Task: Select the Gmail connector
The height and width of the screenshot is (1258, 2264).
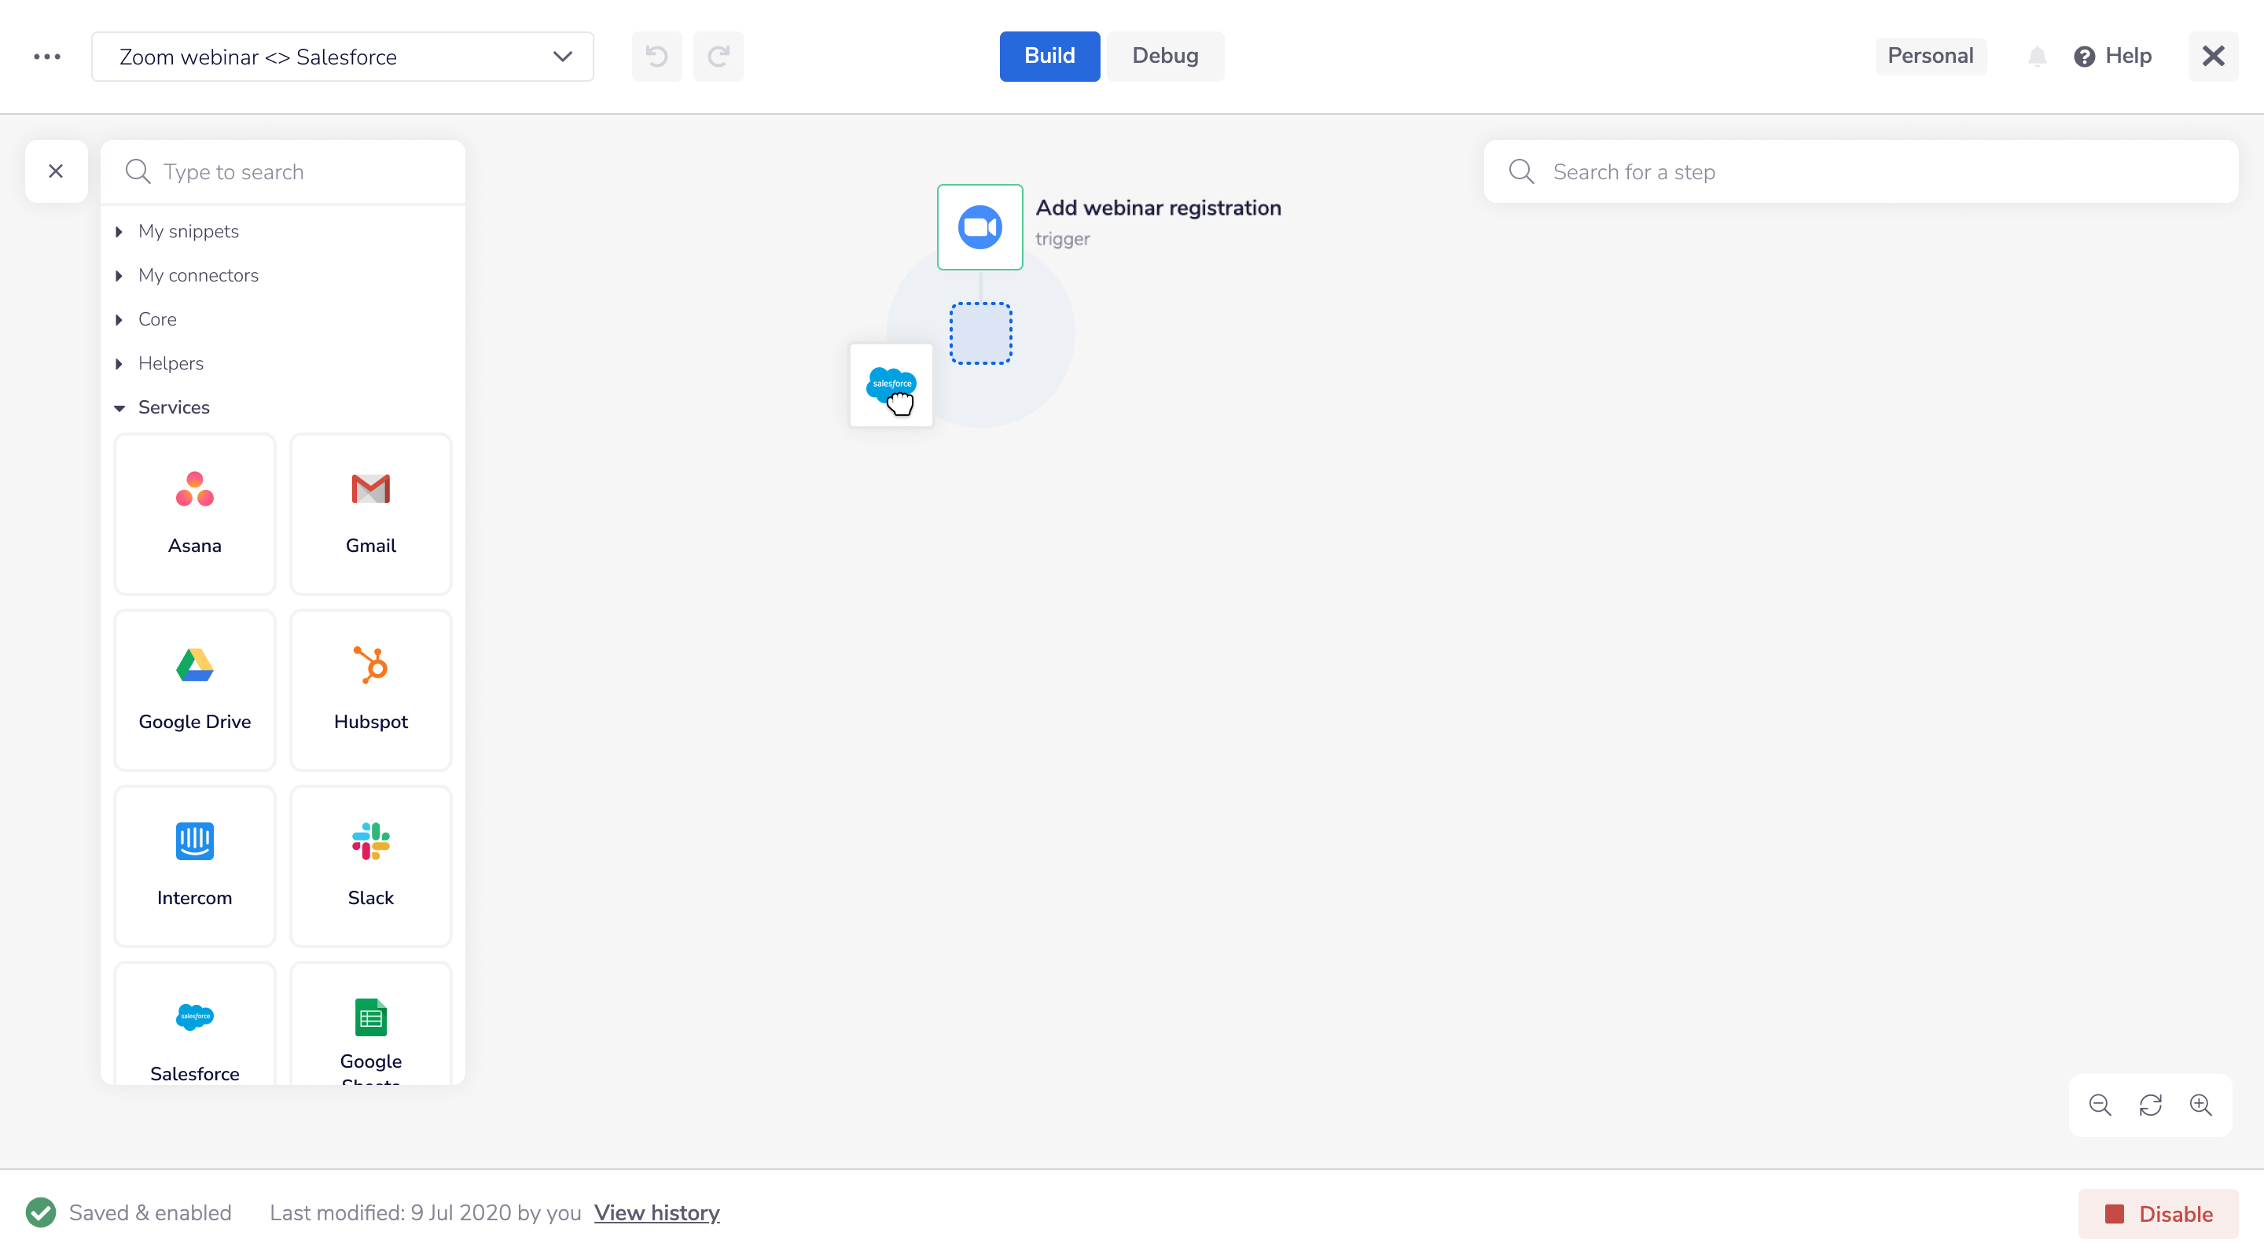Action: tap(371, 514)
